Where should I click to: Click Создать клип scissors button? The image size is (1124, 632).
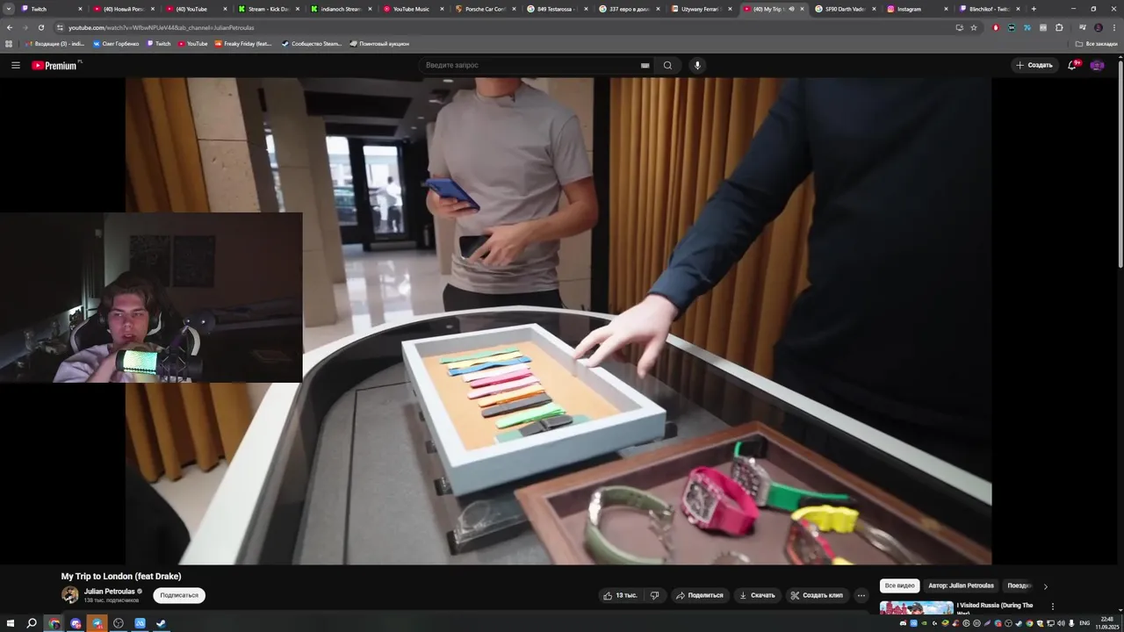817,595
